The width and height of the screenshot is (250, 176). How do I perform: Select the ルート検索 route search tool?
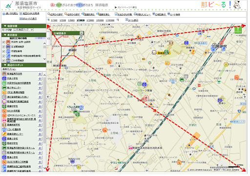click(175, 15)
